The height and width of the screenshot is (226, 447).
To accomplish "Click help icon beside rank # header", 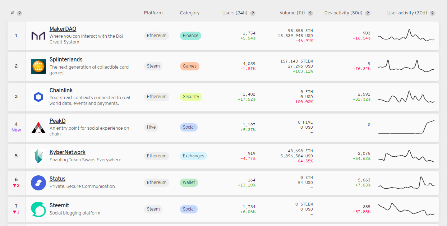I will [19, 13].
